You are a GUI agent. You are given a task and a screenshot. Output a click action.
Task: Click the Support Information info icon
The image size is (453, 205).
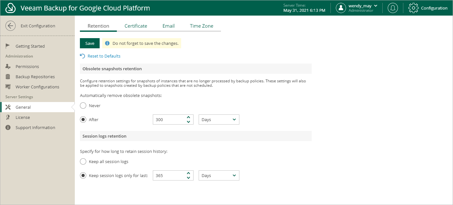click(x=8, y=127)
